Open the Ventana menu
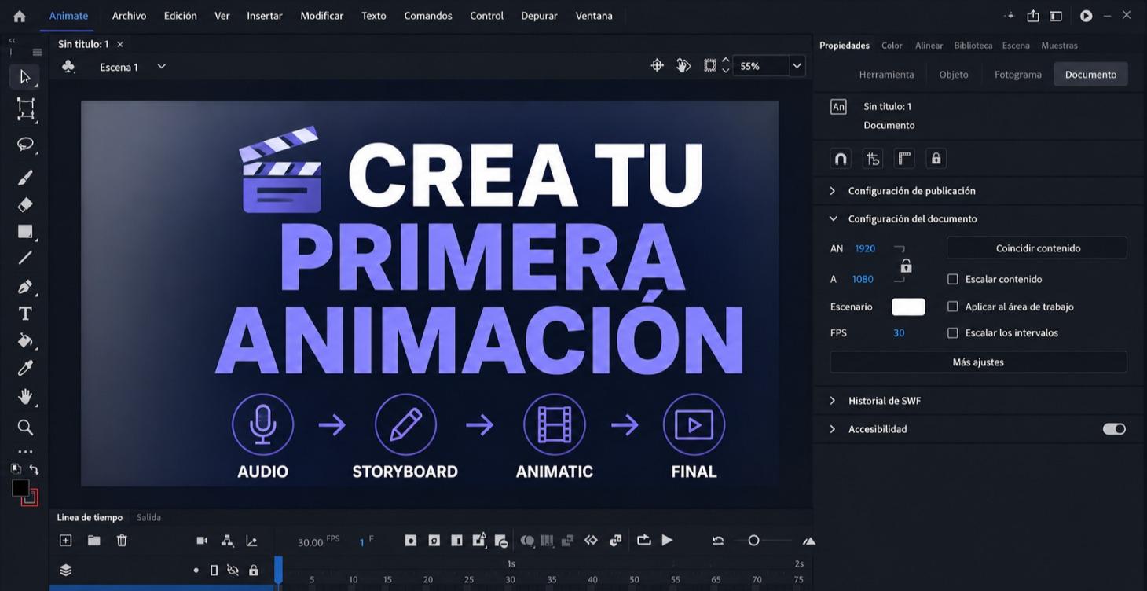 (594, 16)
